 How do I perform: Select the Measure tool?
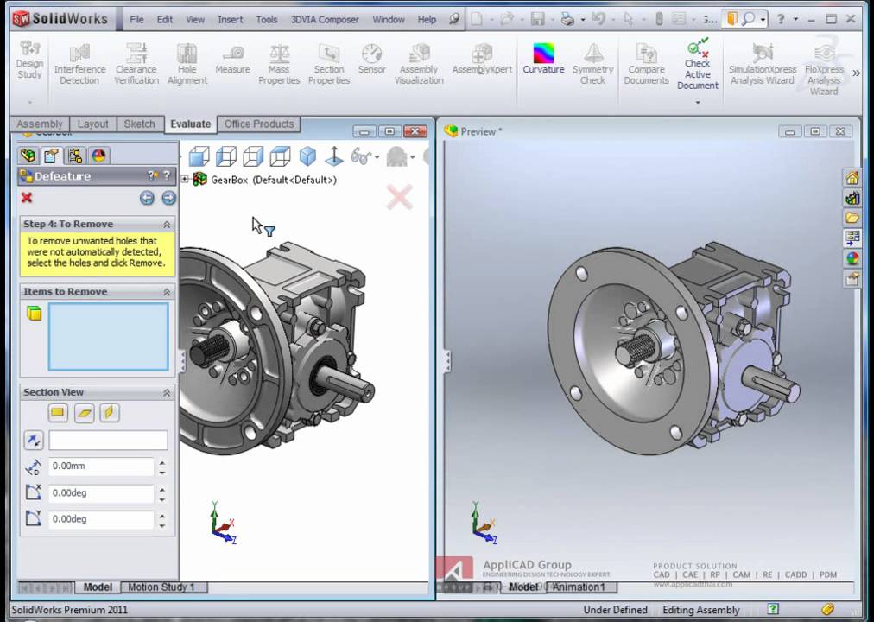232,60
